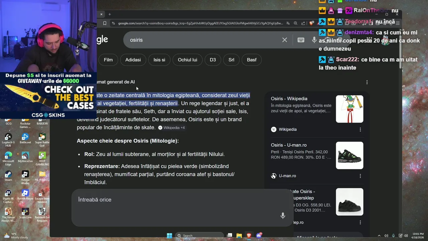Share this page via the share icon

(x=303, y=23)
